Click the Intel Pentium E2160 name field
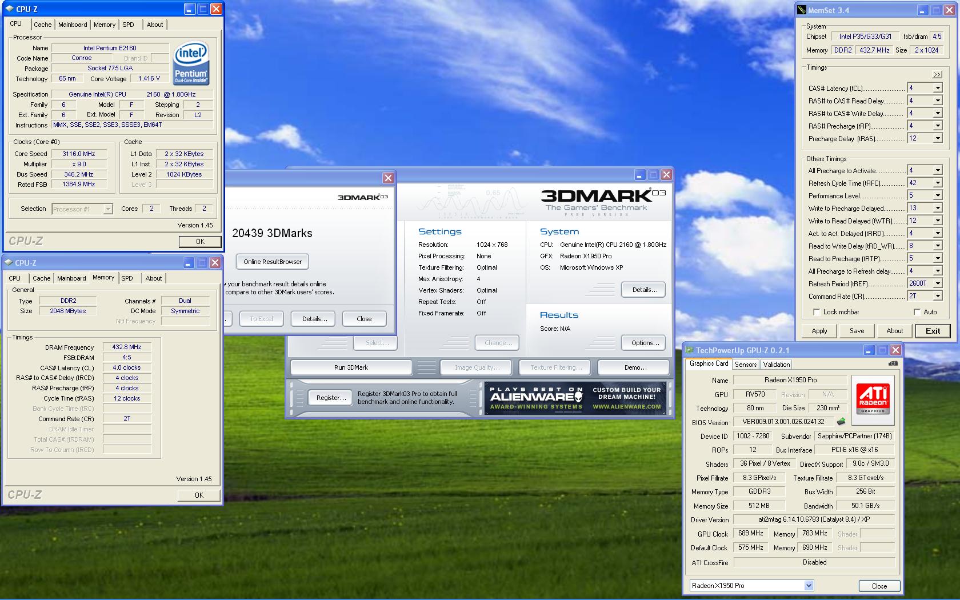Image resolution: width=960 pixels, height=600 pixels. pyautogui.click(x=110, y=48)
